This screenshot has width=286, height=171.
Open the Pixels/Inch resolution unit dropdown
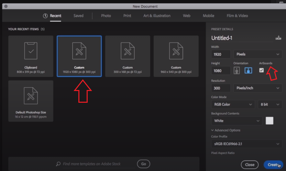point(257,88)
